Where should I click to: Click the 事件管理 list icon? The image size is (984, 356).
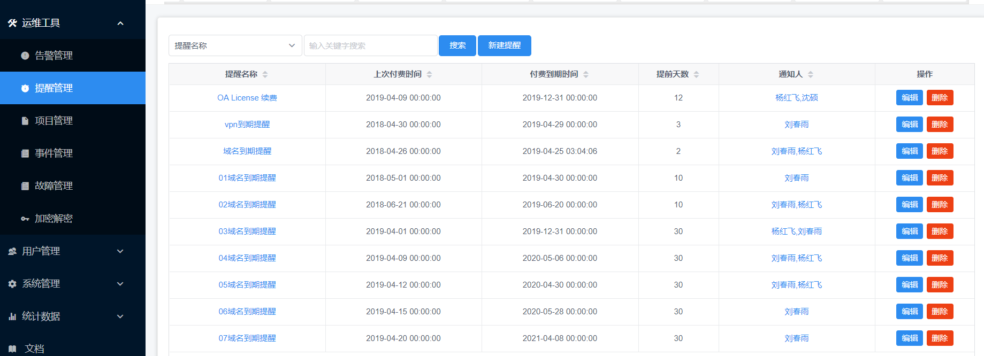coord(25,153)
